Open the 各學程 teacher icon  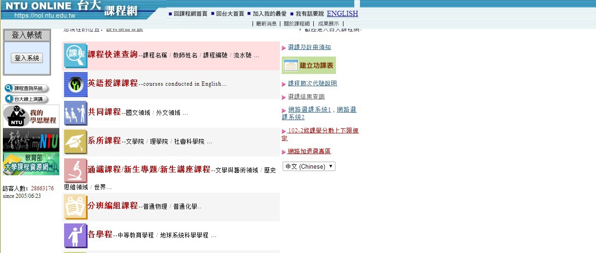tap(75, 236)
